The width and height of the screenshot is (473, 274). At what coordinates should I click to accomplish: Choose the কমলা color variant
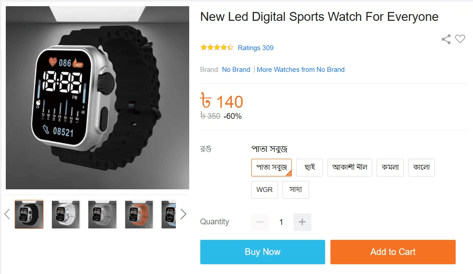point(390,168)
